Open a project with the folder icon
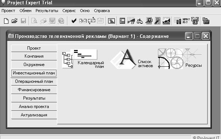 [x=15, y=21]
